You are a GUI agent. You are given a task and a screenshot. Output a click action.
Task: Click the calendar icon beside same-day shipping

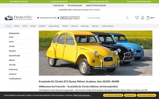[58, 18]
